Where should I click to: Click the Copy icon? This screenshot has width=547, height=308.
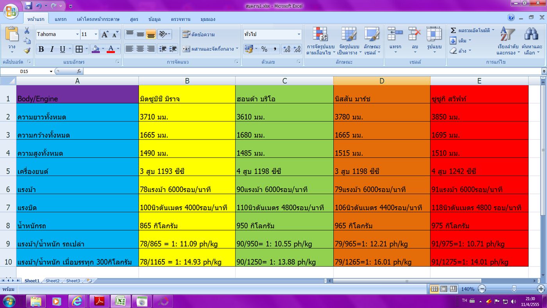click(x=27, y=40)
